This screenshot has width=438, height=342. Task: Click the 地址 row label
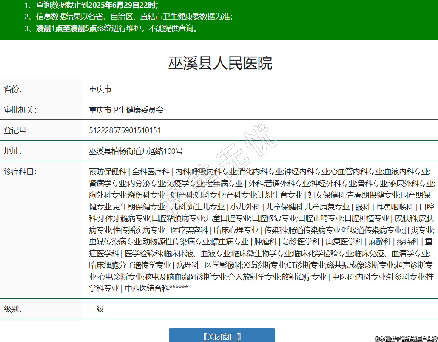(x=13, y=151)
